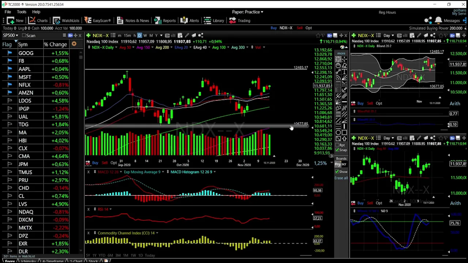Click Sell in the top order bar
This screenshot has width=468, height=263.
click(299, 28)
